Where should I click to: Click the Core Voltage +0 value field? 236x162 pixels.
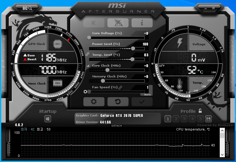point(146,33)
